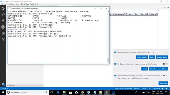Open the View menu
Viewport: 170px width, 95px height.
[18, 4]
